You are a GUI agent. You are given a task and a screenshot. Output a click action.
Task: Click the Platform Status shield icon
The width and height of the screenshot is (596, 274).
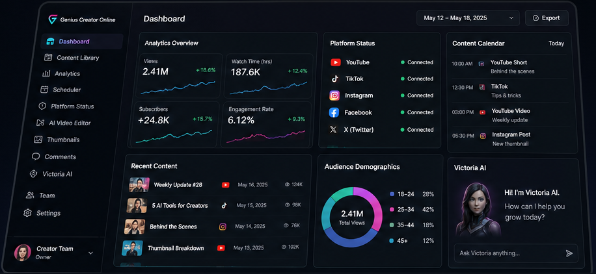click(x=42, y=106)
